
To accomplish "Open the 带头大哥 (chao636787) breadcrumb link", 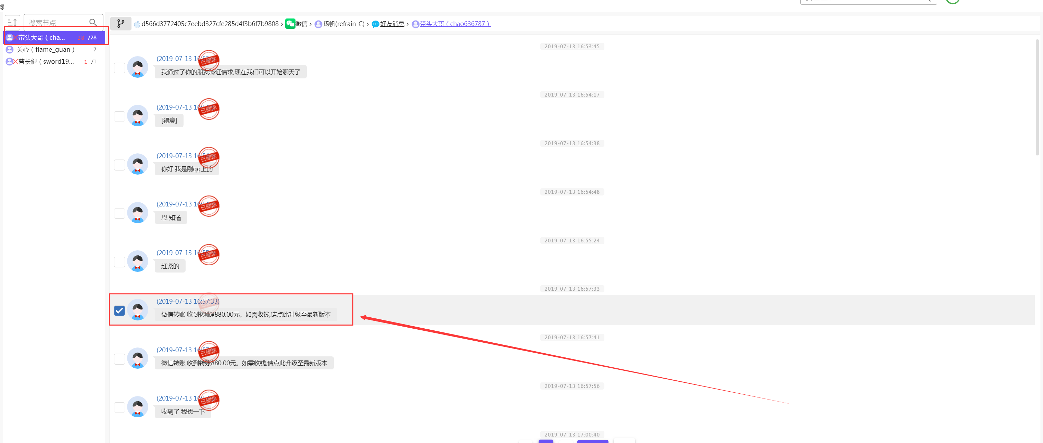I will (455, 24).
